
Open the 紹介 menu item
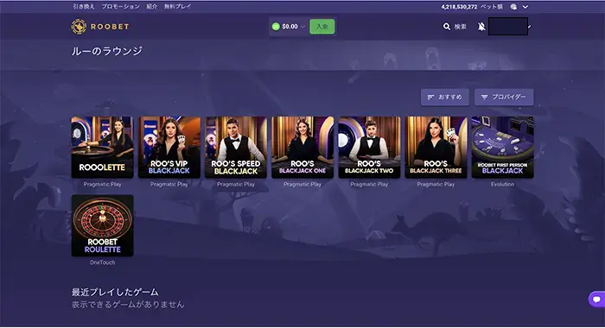click(x=151, y=7)
